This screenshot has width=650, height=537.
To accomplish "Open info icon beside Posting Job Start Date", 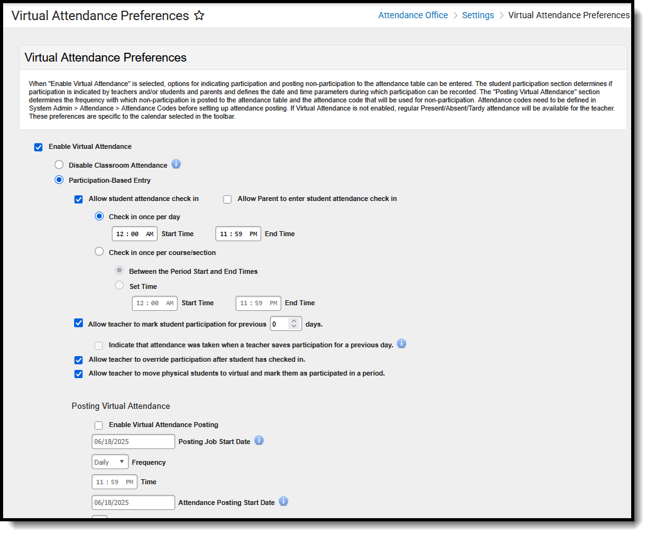I will [x=259, y=440].
